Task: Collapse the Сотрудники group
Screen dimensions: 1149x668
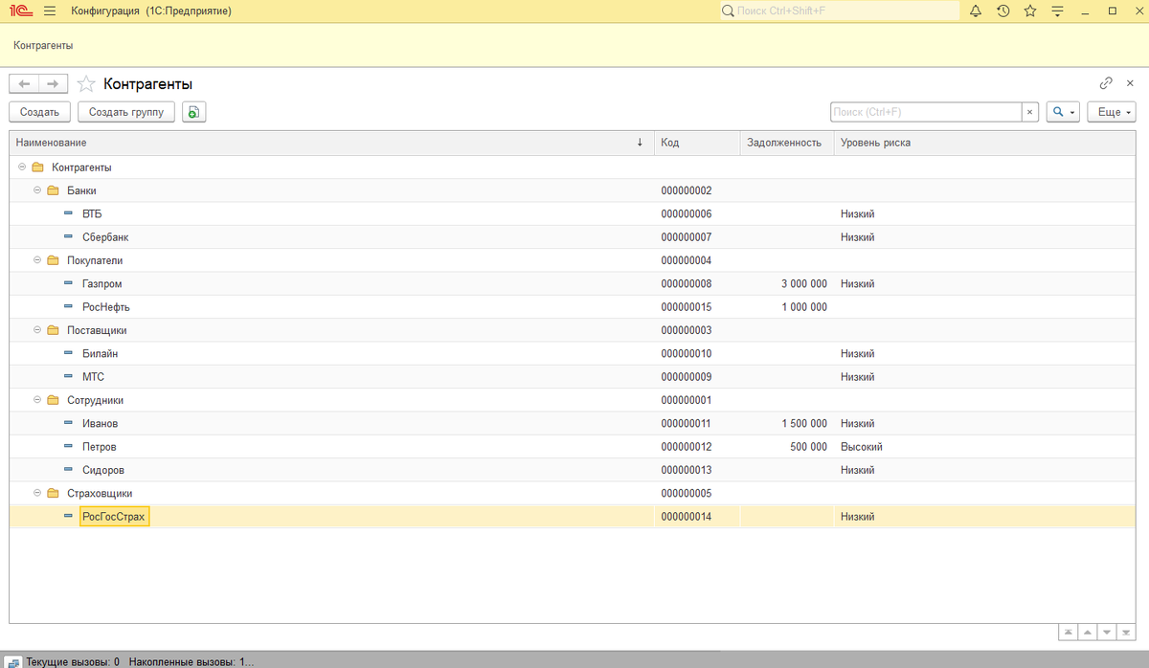Action: (x=36, y=400)
